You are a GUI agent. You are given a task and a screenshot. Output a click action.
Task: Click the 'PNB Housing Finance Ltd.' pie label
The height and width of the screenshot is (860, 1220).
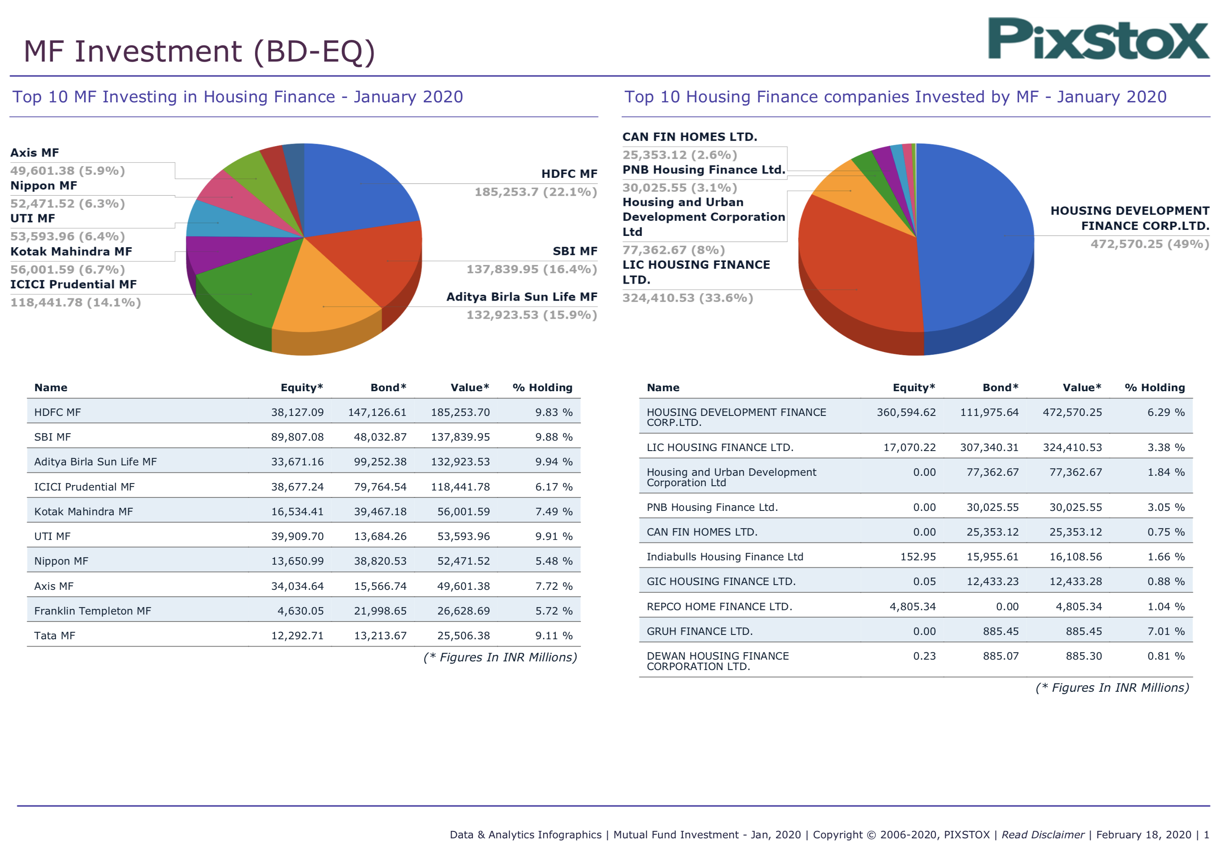click(x=704, y=170)
